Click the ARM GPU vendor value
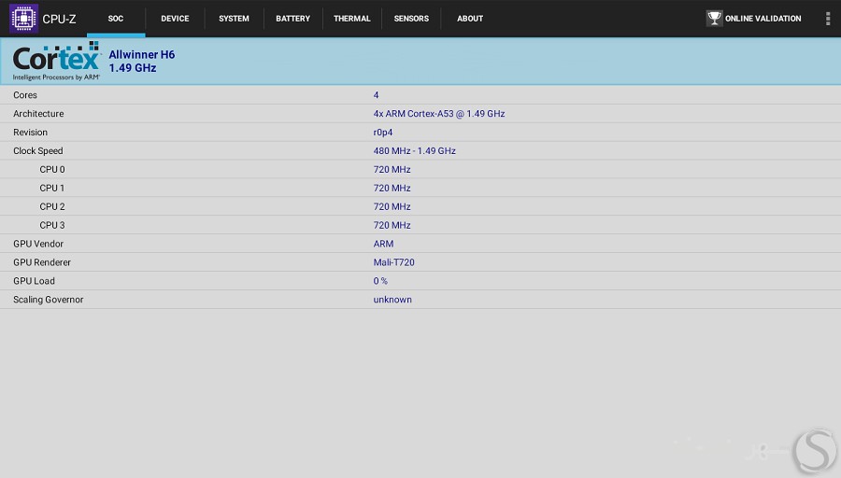 383,244
